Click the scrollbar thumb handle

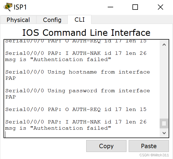click(x=164, y=123)
